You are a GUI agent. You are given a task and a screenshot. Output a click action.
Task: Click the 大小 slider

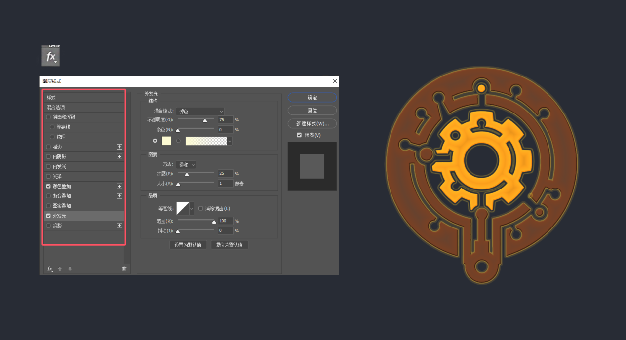(x=196, y=183)
